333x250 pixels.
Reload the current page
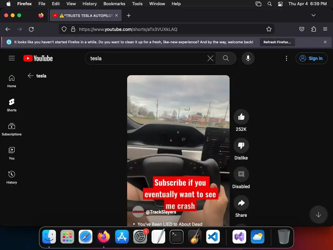pyautogui.click(x=31, y=29)
